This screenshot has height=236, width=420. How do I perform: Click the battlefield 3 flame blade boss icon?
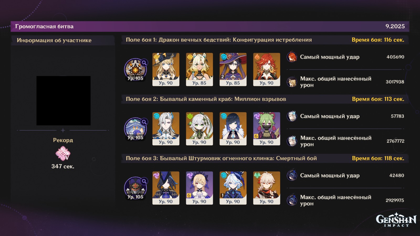coord(135,188)
